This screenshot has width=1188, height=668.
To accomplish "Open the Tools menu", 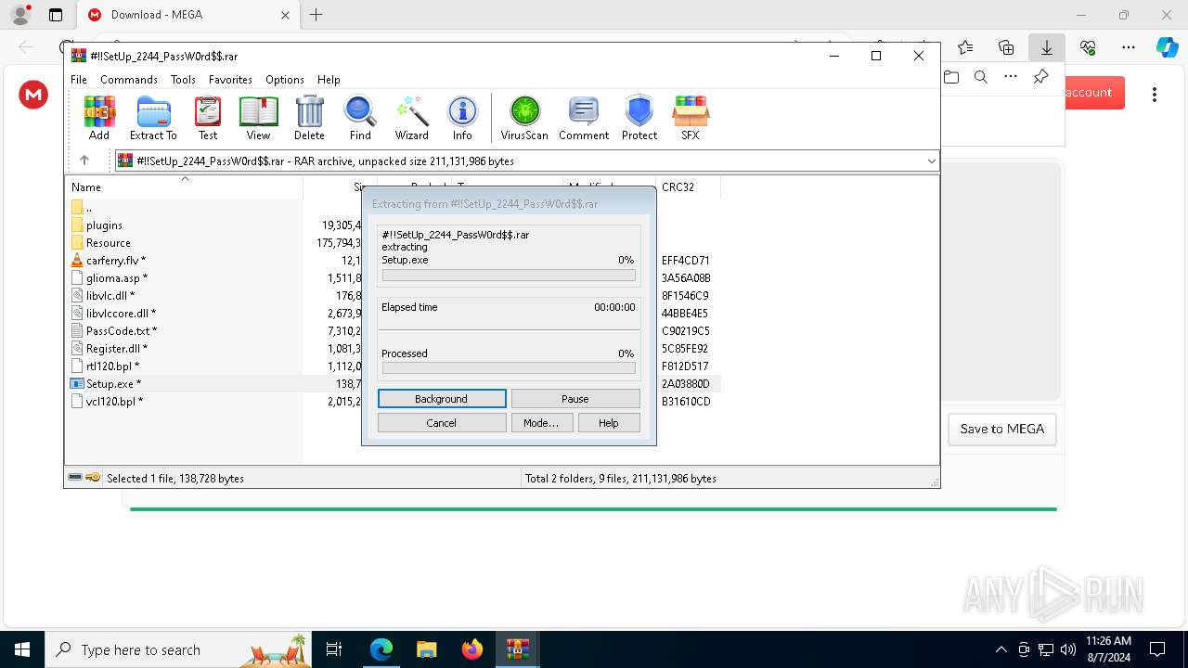I will (183, 80).
